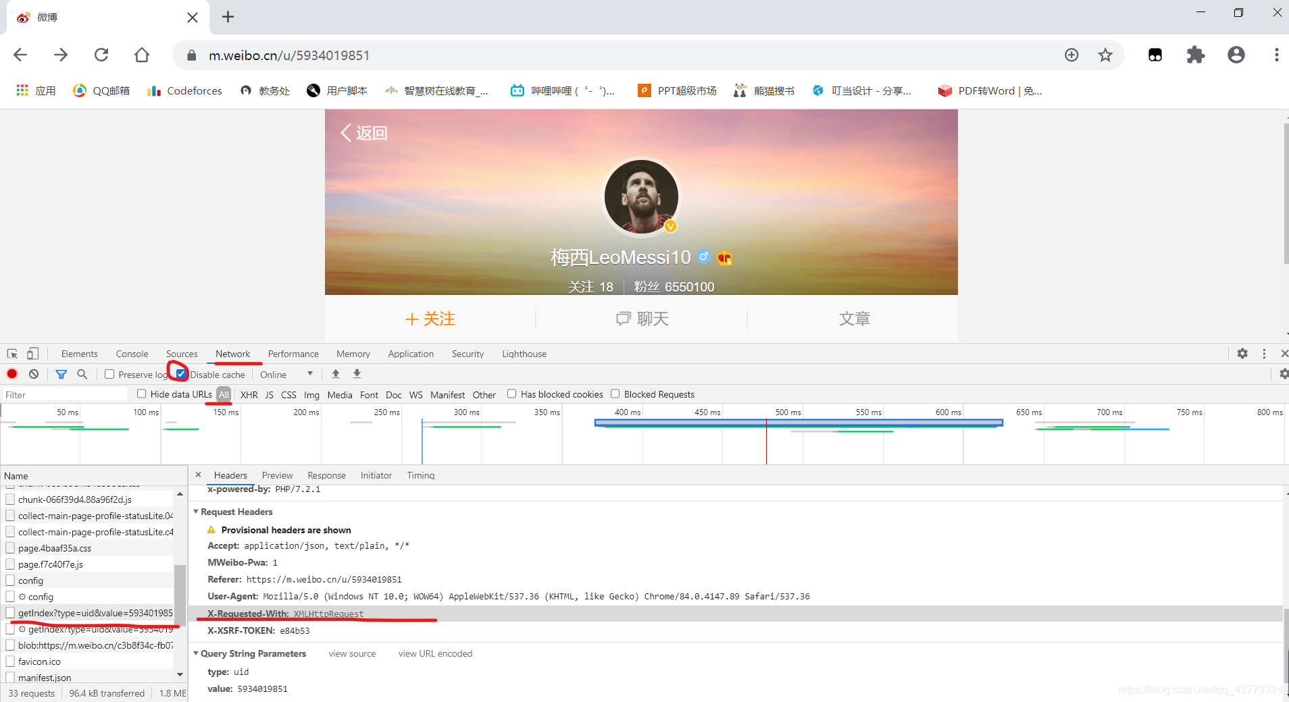Switch to the Console panel

132,354
